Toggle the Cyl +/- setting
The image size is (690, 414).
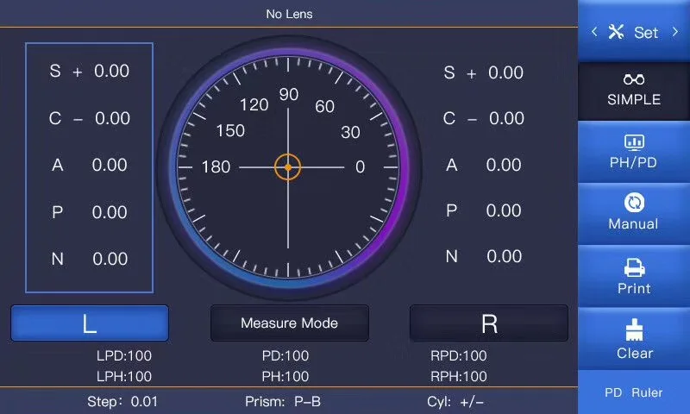coord(455,402)
